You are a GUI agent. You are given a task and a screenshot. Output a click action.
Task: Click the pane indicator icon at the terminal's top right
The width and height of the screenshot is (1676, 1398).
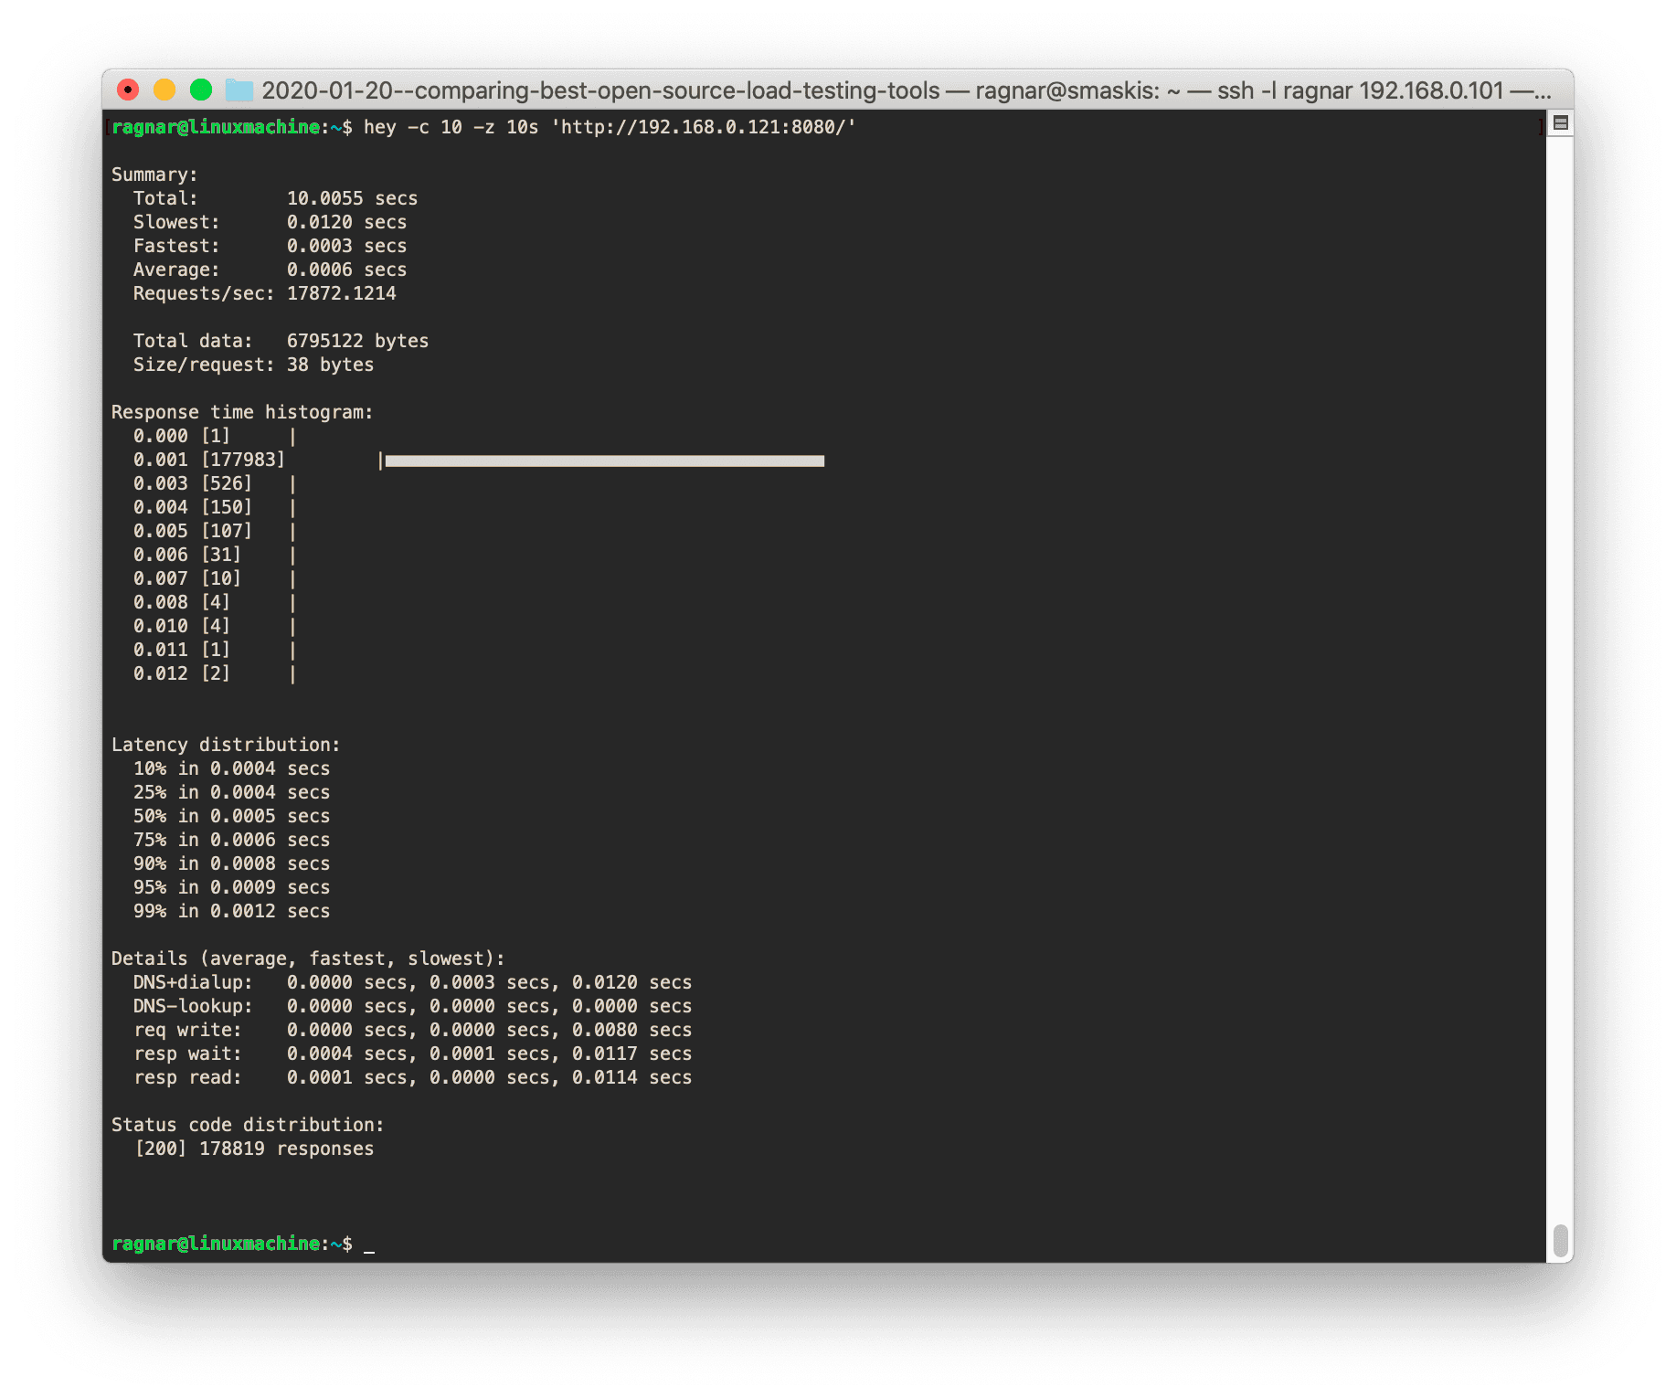[x=1558, y=122]
